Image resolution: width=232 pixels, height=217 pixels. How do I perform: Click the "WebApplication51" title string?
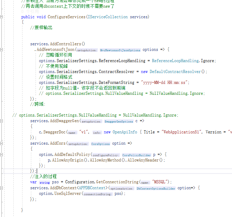[181, 132]
